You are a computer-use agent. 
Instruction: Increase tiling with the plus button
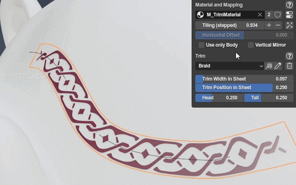[x=269, y=25]
